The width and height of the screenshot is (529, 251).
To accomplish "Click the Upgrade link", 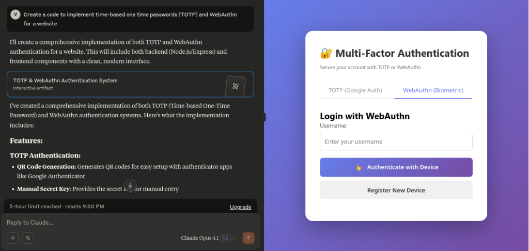I will coord(240,207).
